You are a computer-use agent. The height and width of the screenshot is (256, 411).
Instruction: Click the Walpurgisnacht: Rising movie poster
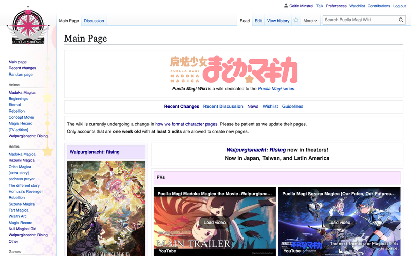(x=106, y=209)
